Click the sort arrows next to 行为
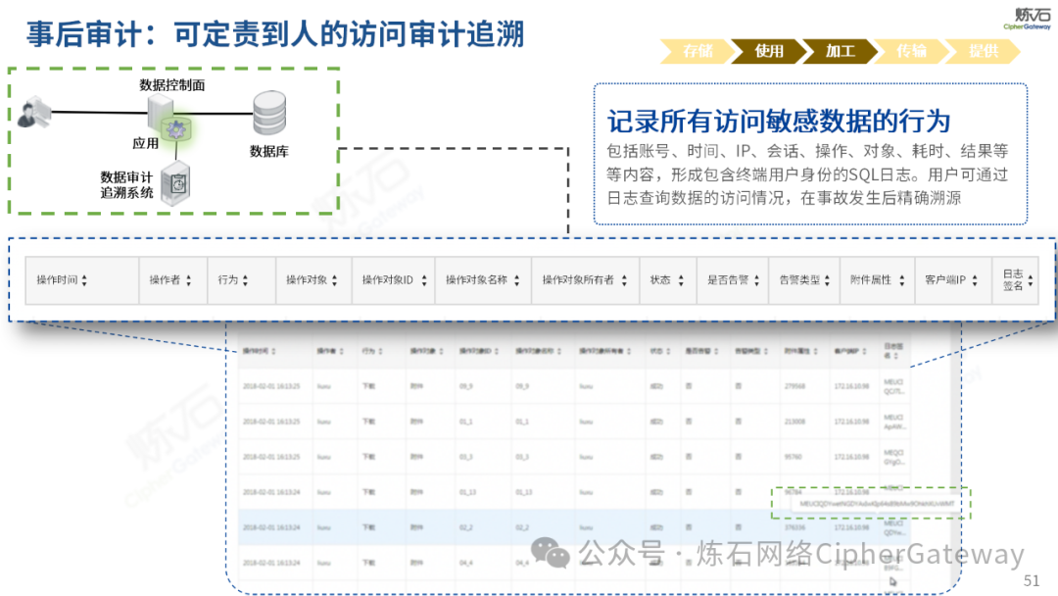This screenshot has width=1058, height=596. coord(245,280)
